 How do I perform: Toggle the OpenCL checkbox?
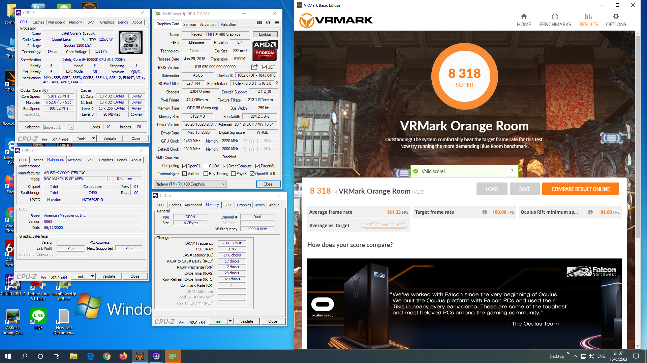tap(185, 166)
